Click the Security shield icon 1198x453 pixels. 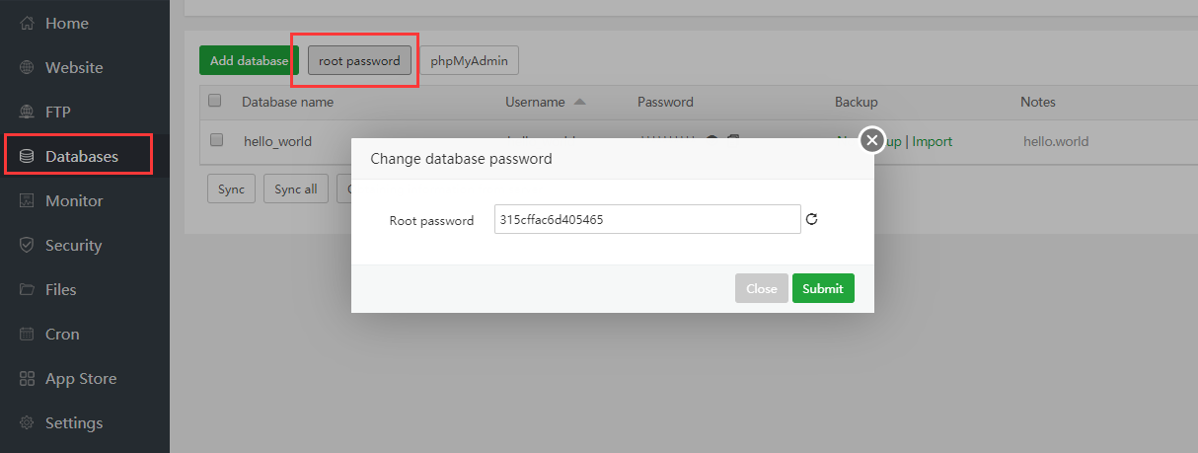coord(28,245)
